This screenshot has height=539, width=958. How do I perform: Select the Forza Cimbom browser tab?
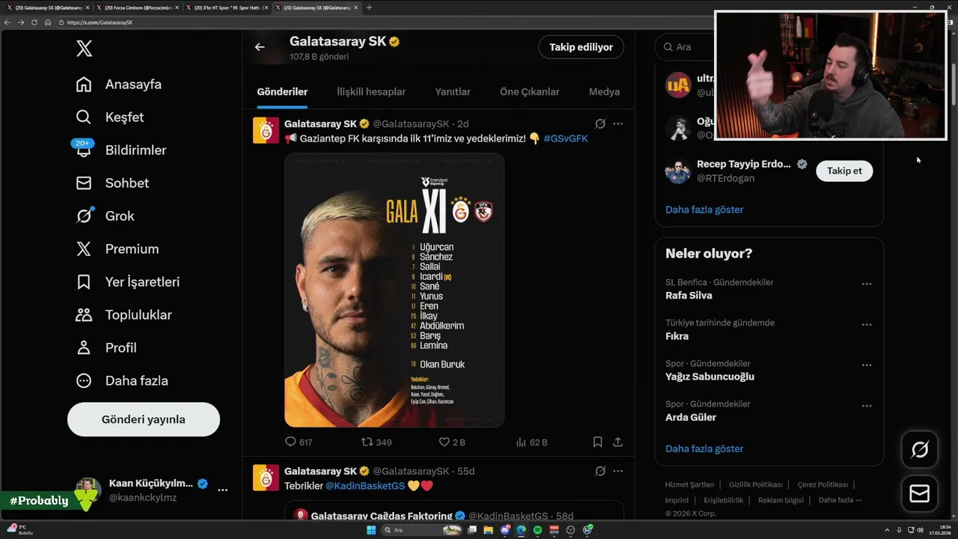point(137,7)
